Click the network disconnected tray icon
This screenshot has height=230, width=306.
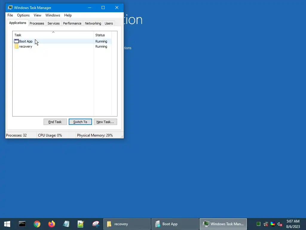tap(266, 224)
